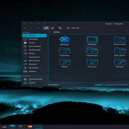Screen dimensions: 129x129
Task: Open Videos in the Places sidebar
Action: click(x=35, y=71)
